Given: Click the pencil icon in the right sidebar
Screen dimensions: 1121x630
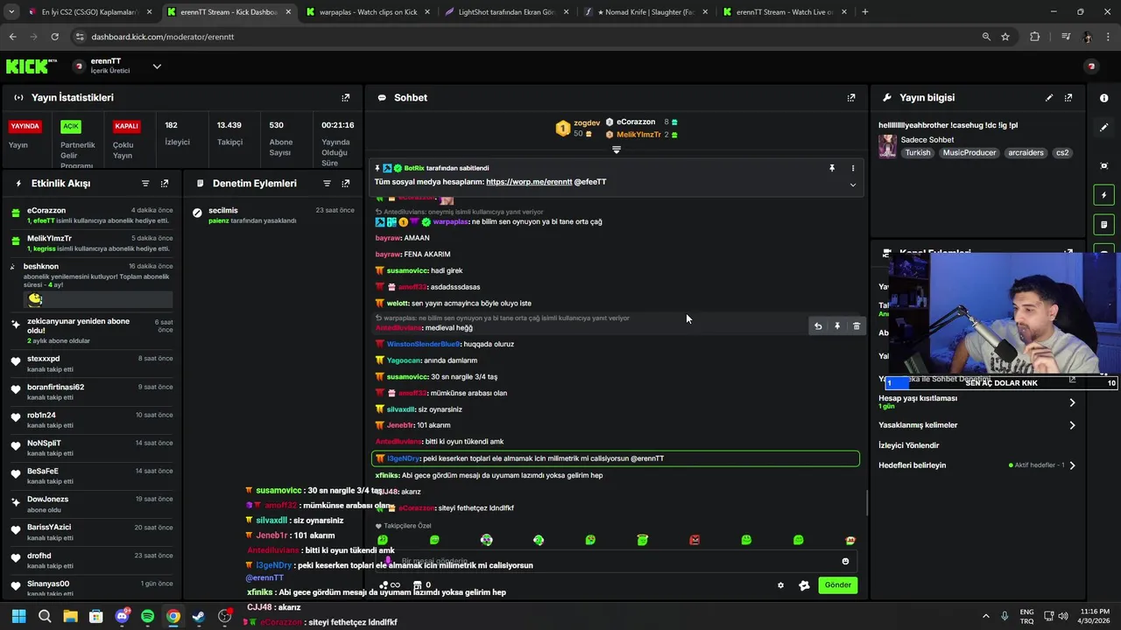Looking at the screenshot, I should [1103, 128].
